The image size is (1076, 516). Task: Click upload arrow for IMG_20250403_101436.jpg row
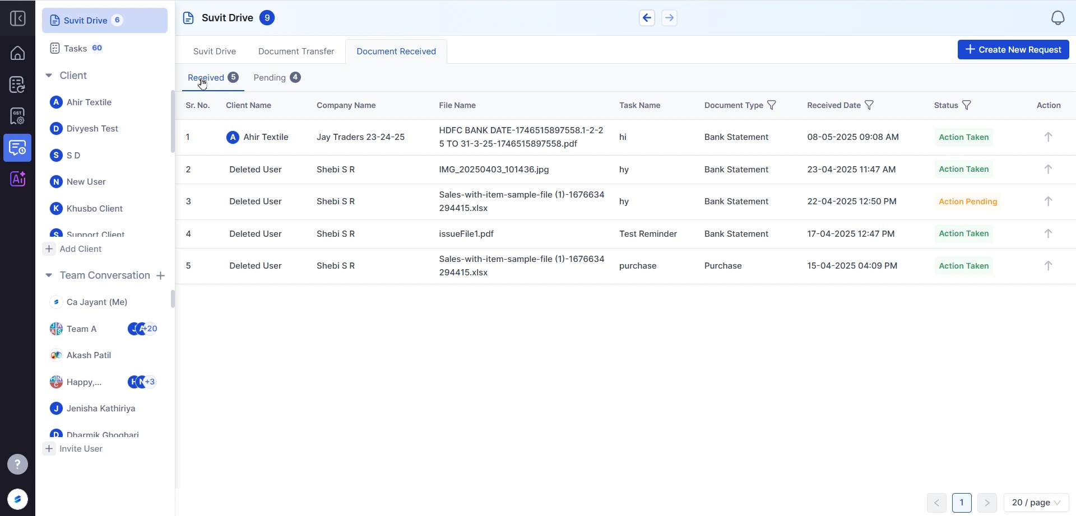click(x=1048, y=169)
